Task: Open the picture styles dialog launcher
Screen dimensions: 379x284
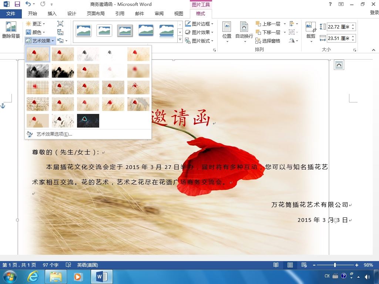Action: [214, 50]
